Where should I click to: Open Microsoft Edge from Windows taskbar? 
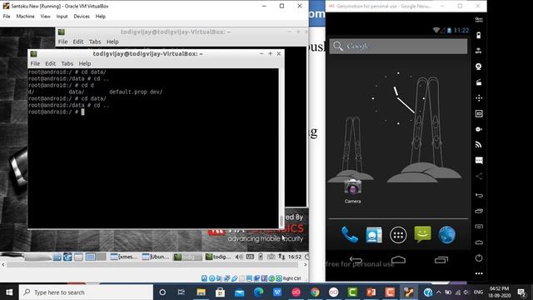pos(258,292)
